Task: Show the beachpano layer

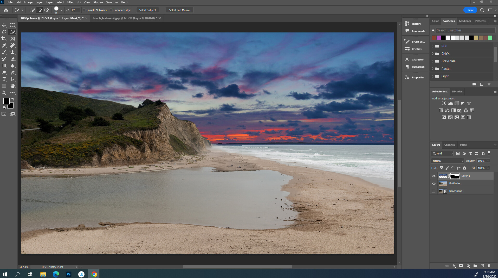Action: 434,191
